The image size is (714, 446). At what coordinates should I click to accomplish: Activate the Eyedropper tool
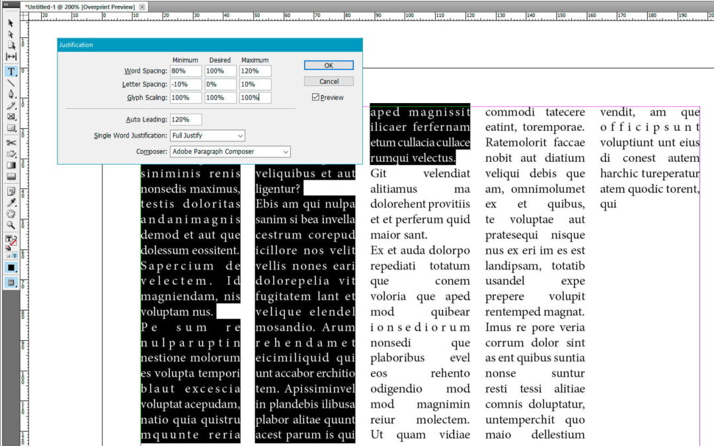pos(11,202)
